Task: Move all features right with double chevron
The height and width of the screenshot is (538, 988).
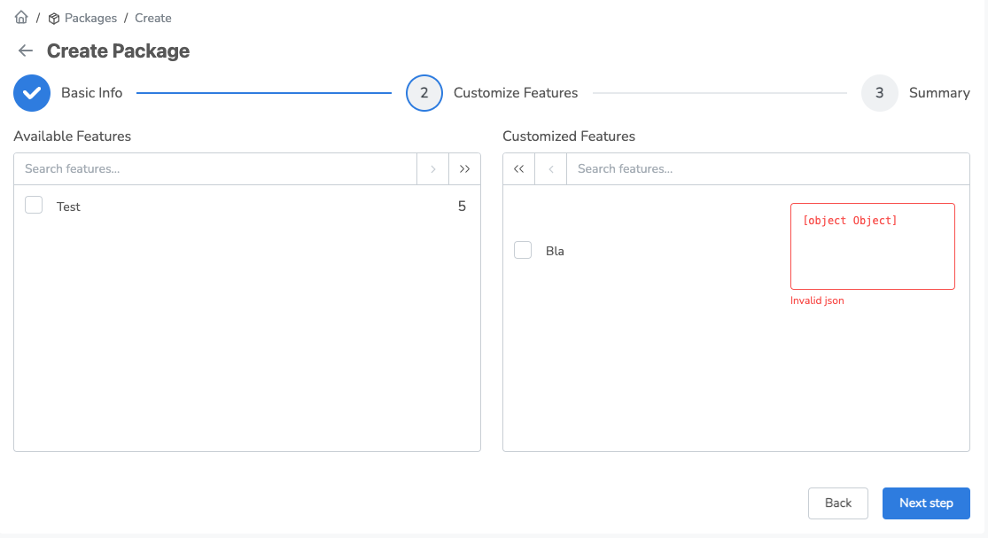Action: pos(464,168)
